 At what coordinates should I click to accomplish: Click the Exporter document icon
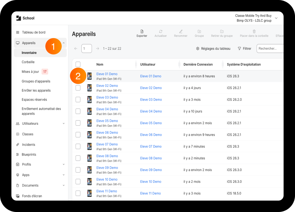142,31
